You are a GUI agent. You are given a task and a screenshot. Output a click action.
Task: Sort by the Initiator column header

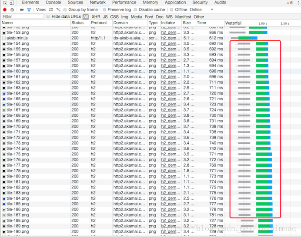[x=171, y=23]
